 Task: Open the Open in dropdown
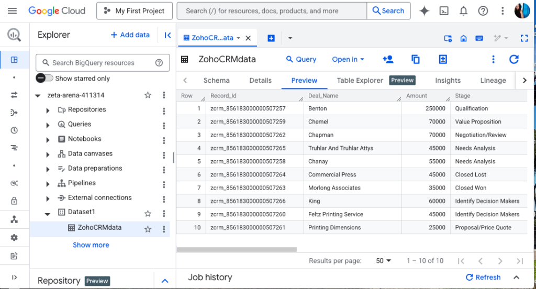(348, 59)
